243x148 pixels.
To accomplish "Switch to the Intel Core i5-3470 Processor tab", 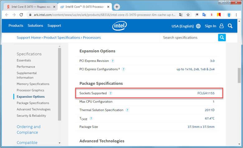I will [85, 7].
